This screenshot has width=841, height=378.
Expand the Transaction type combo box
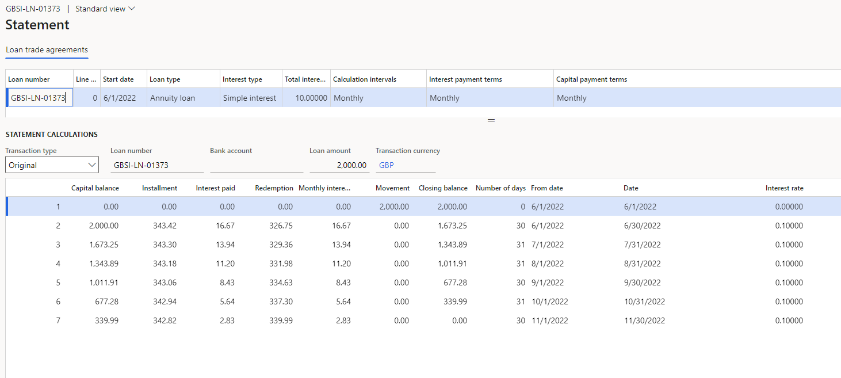[x=52, y=165]
